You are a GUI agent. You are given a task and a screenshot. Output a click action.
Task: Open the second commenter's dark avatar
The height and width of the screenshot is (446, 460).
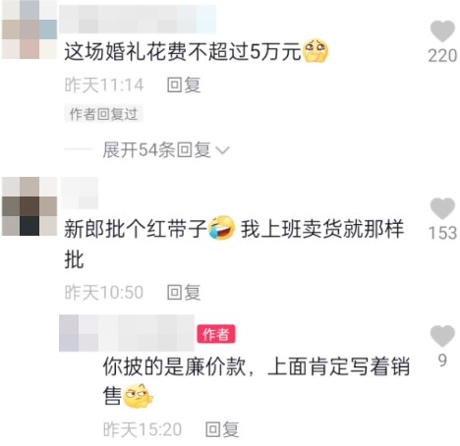coord(29,206)
